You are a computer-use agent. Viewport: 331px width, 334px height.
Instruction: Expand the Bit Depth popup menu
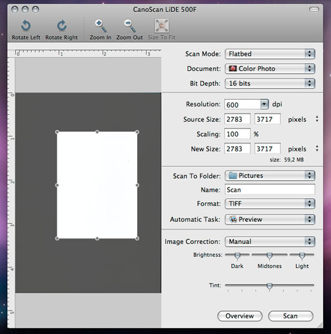point(270,83)
